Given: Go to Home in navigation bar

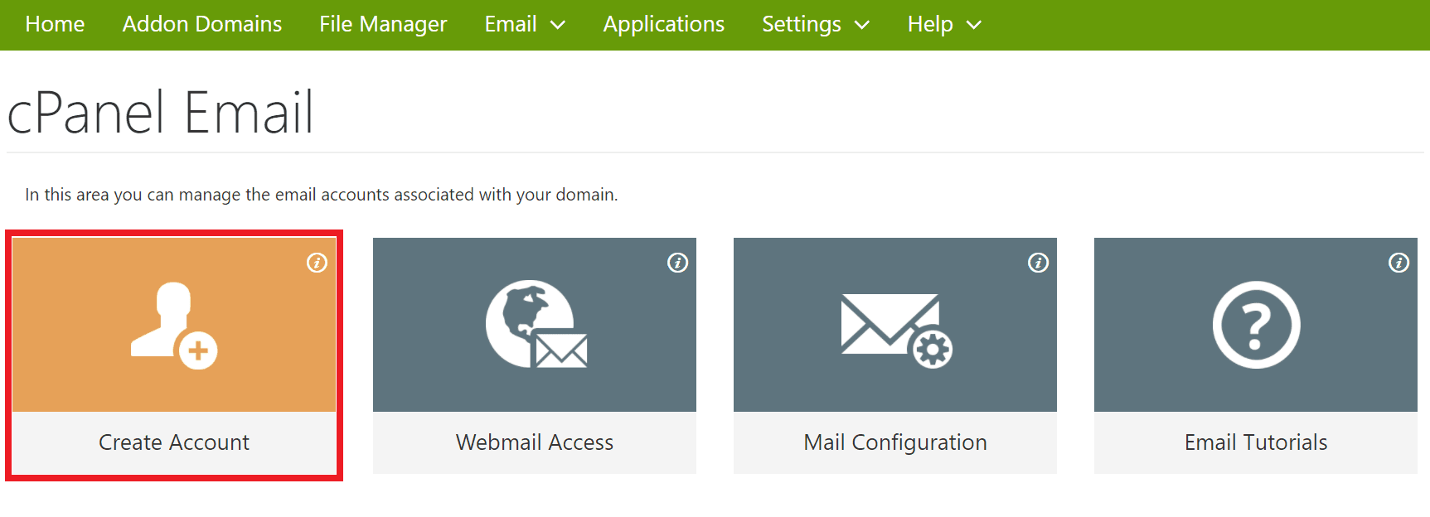Looking at the screenshot, I should [x=55, y=24].
